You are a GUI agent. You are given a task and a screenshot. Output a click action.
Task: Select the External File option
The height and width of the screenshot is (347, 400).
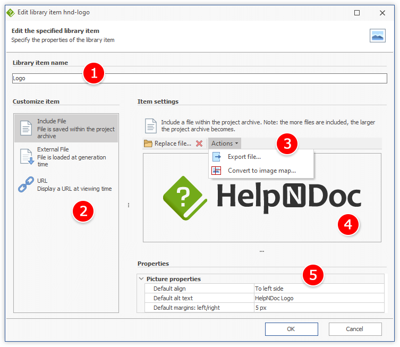[66, 157]
